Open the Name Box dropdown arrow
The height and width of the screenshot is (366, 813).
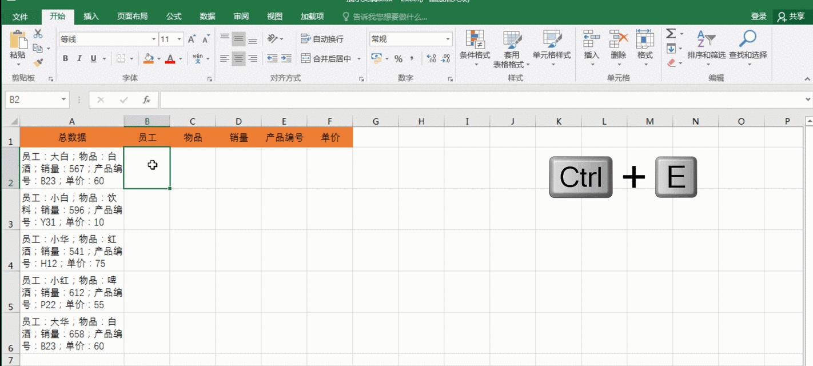63,100
